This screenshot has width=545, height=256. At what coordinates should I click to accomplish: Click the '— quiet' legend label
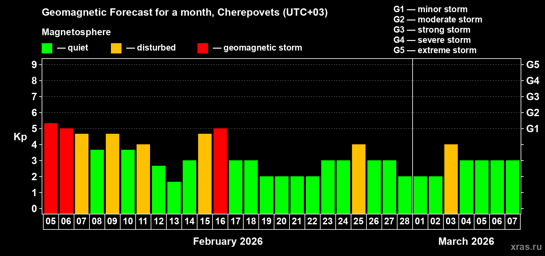coord(72,48)
